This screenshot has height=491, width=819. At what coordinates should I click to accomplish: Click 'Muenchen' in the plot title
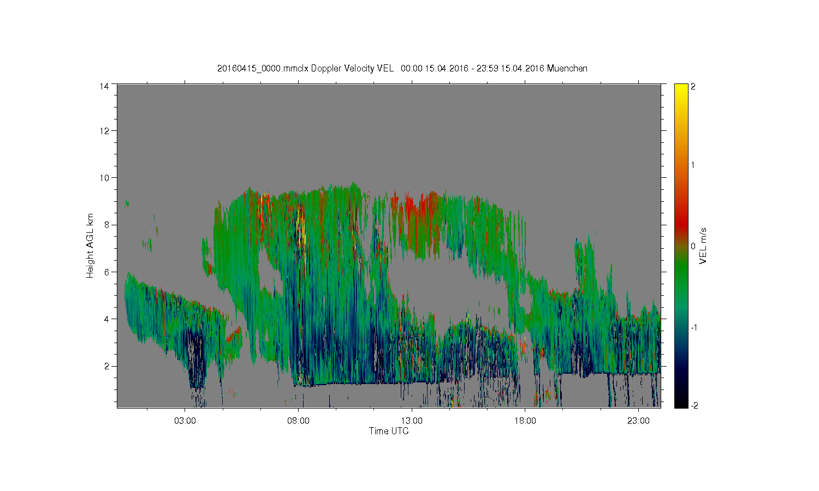pyautogui.click(x=567, y=69)
